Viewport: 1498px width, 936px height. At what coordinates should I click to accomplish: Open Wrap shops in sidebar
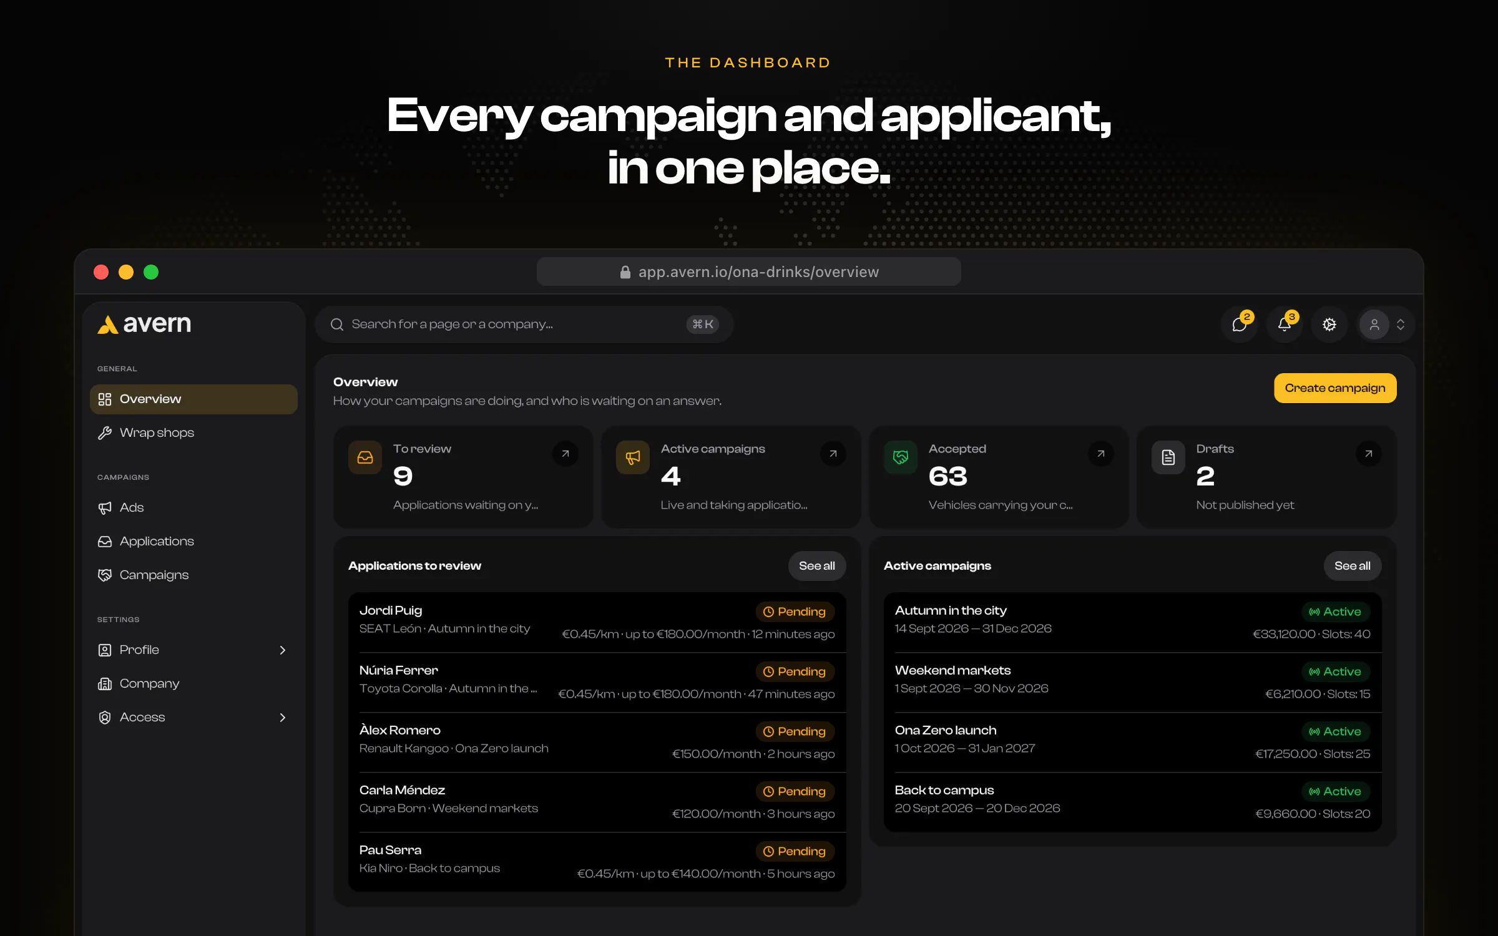tap(193, 433)
